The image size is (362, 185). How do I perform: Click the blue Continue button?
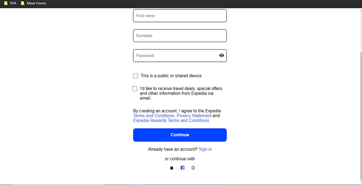(x=180, y=135)
